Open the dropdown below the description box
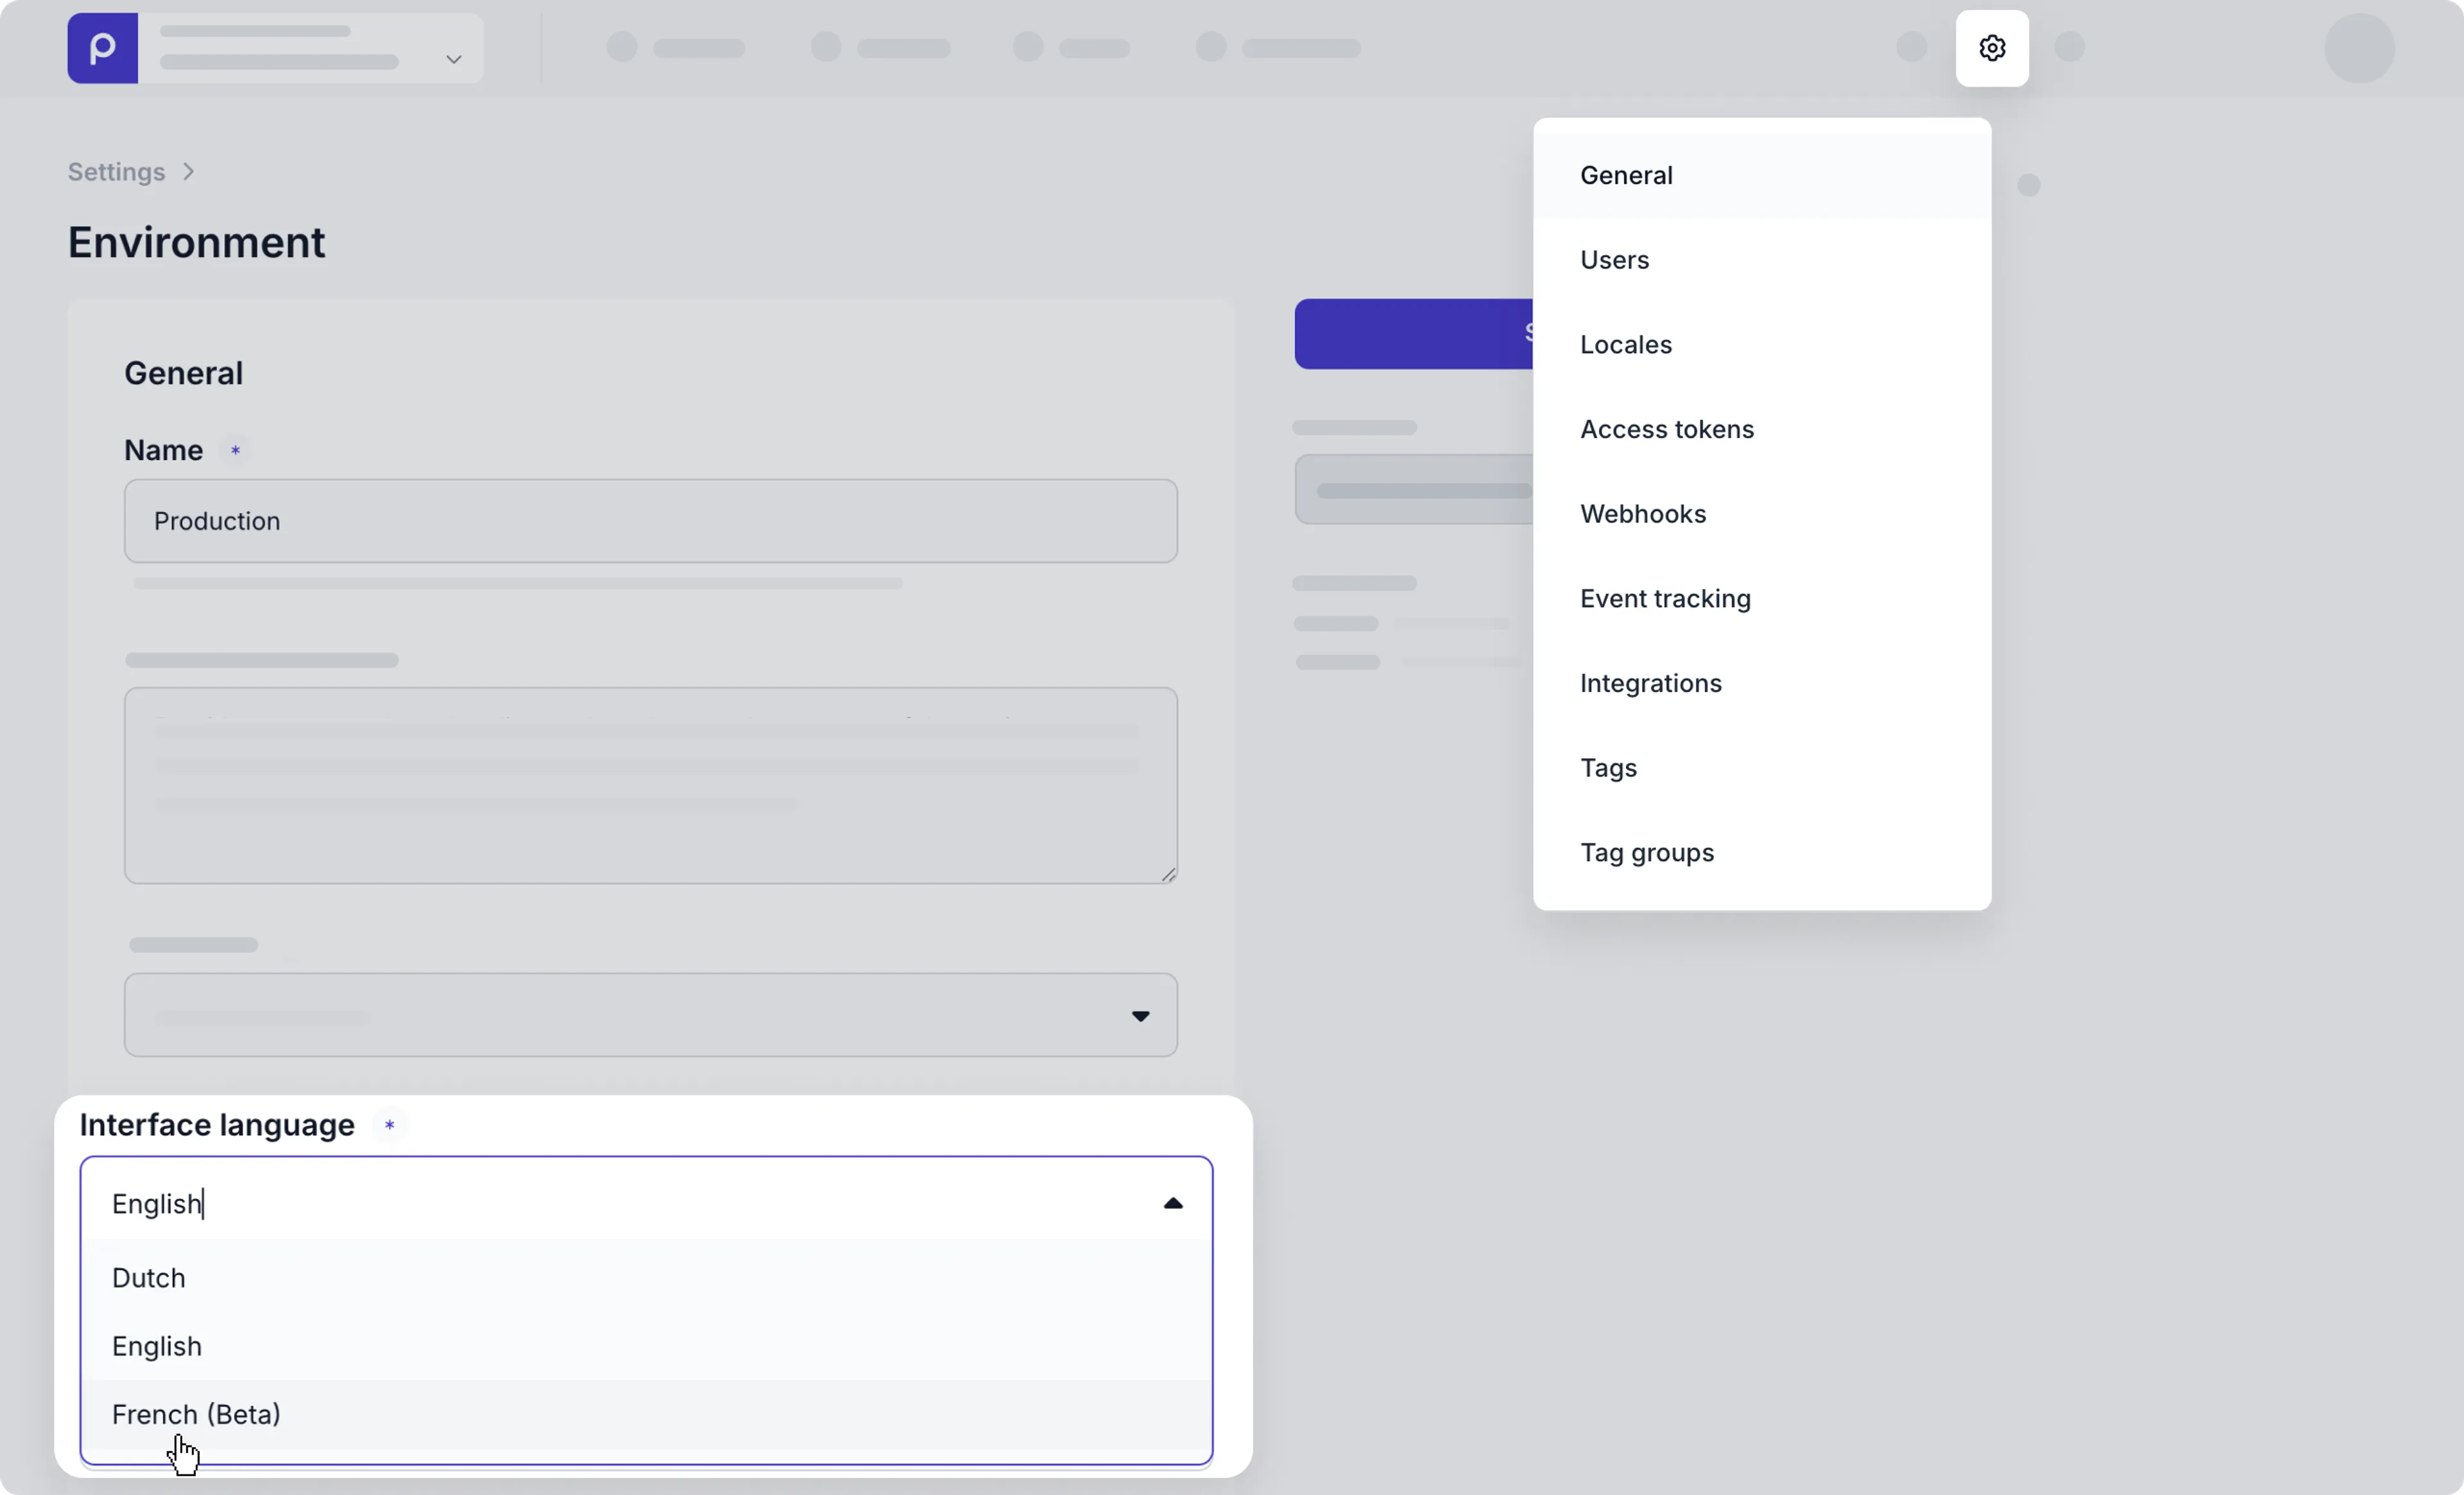The width and height of the screenshot is (2464, 1495). tap(1141, 1015)
